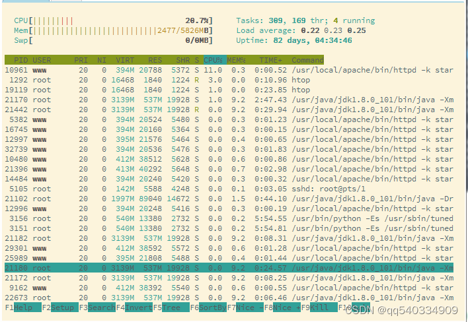Select running java process PID 21442
Screen dimensions: 468x322
coord(229,110)
